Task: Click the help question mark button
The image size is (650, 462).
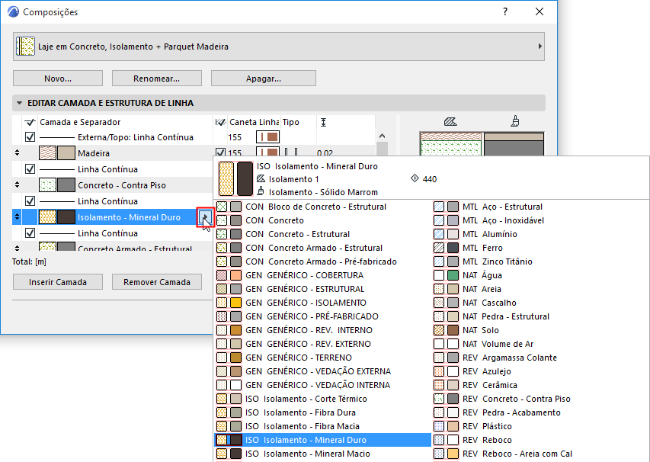Action: (505, 11)
